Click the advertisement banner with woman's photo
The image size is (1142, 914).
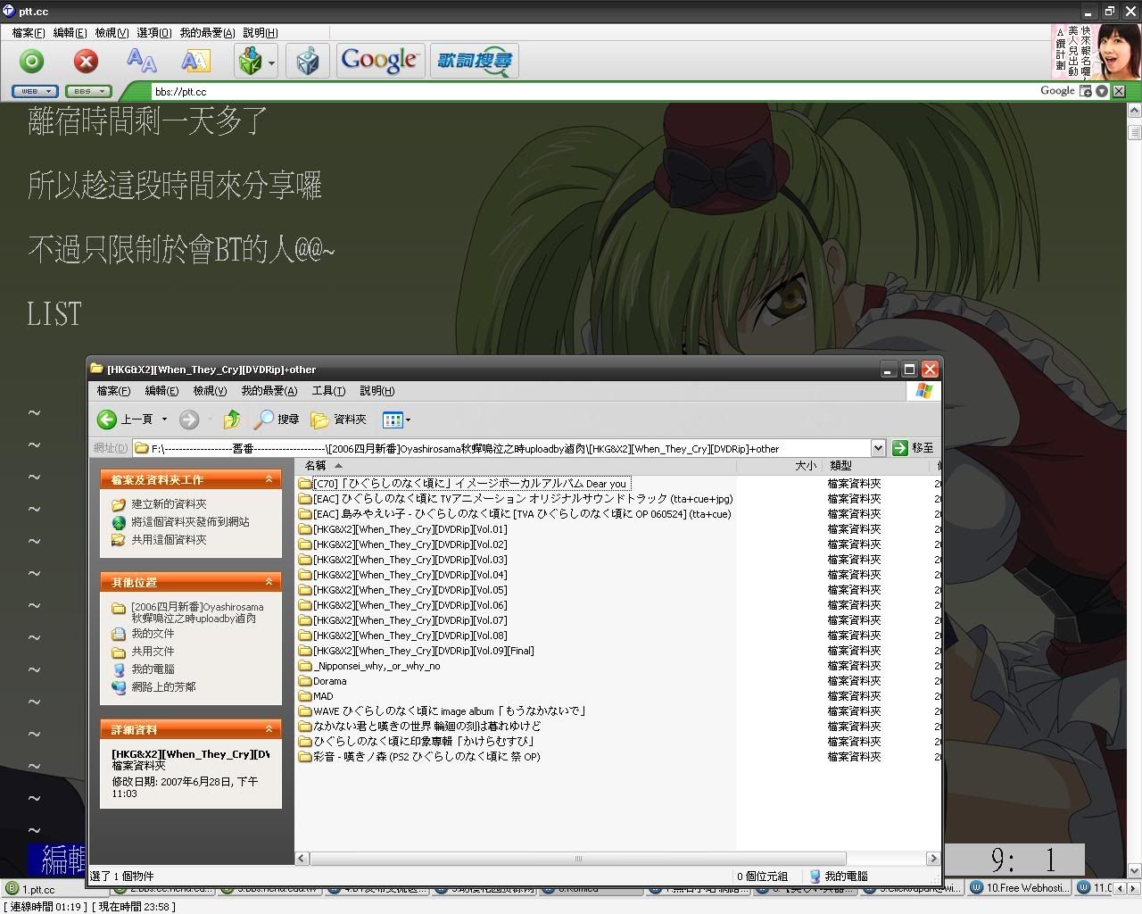(1096, 52)
